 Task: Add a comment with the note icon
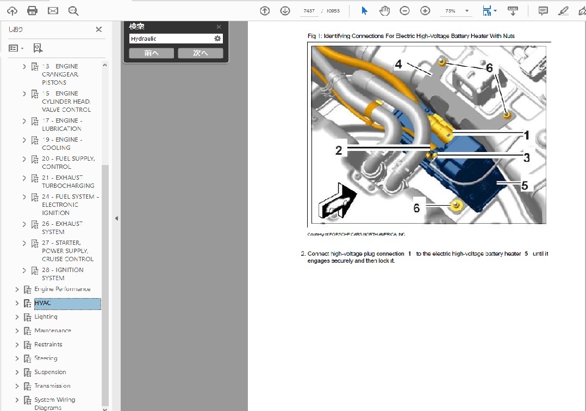pyautogui.click(x=543, y=11)
